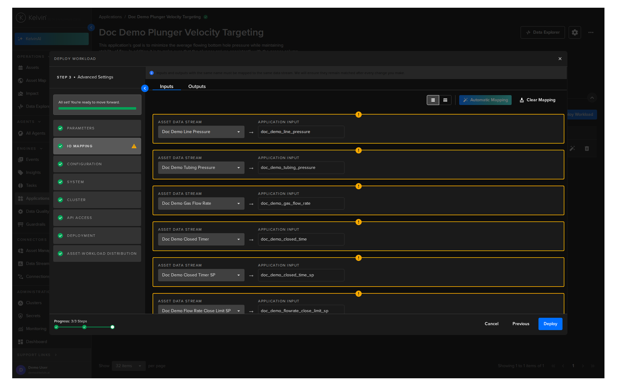Click the Deploy button

[550, 324]
